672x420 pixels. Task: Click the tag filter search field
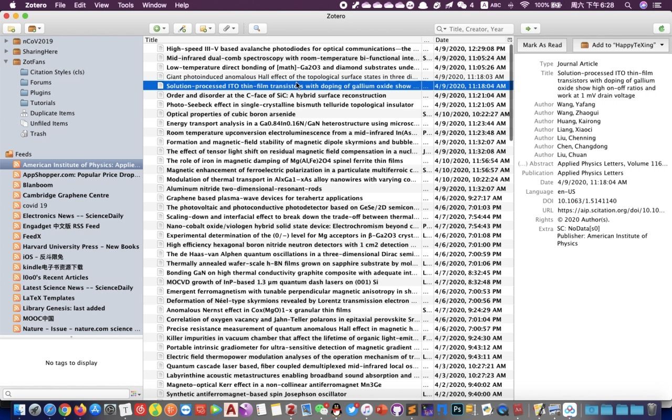pyautogui.click(x=66, y=394)
